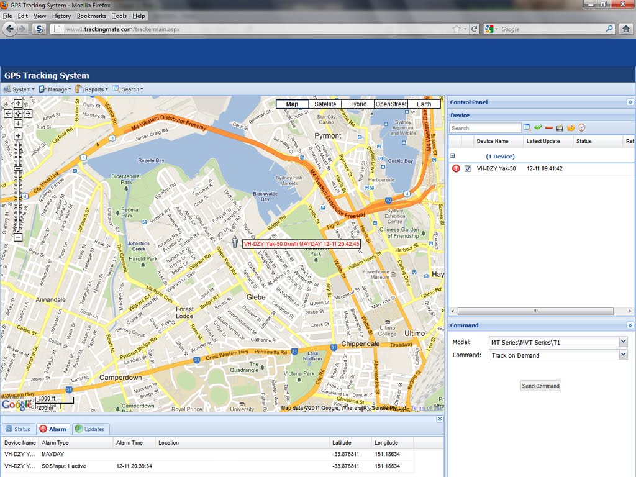Click the printer icon in Device toolbar
The width and height of the screenshot is (636, 477).
[560, 128]
